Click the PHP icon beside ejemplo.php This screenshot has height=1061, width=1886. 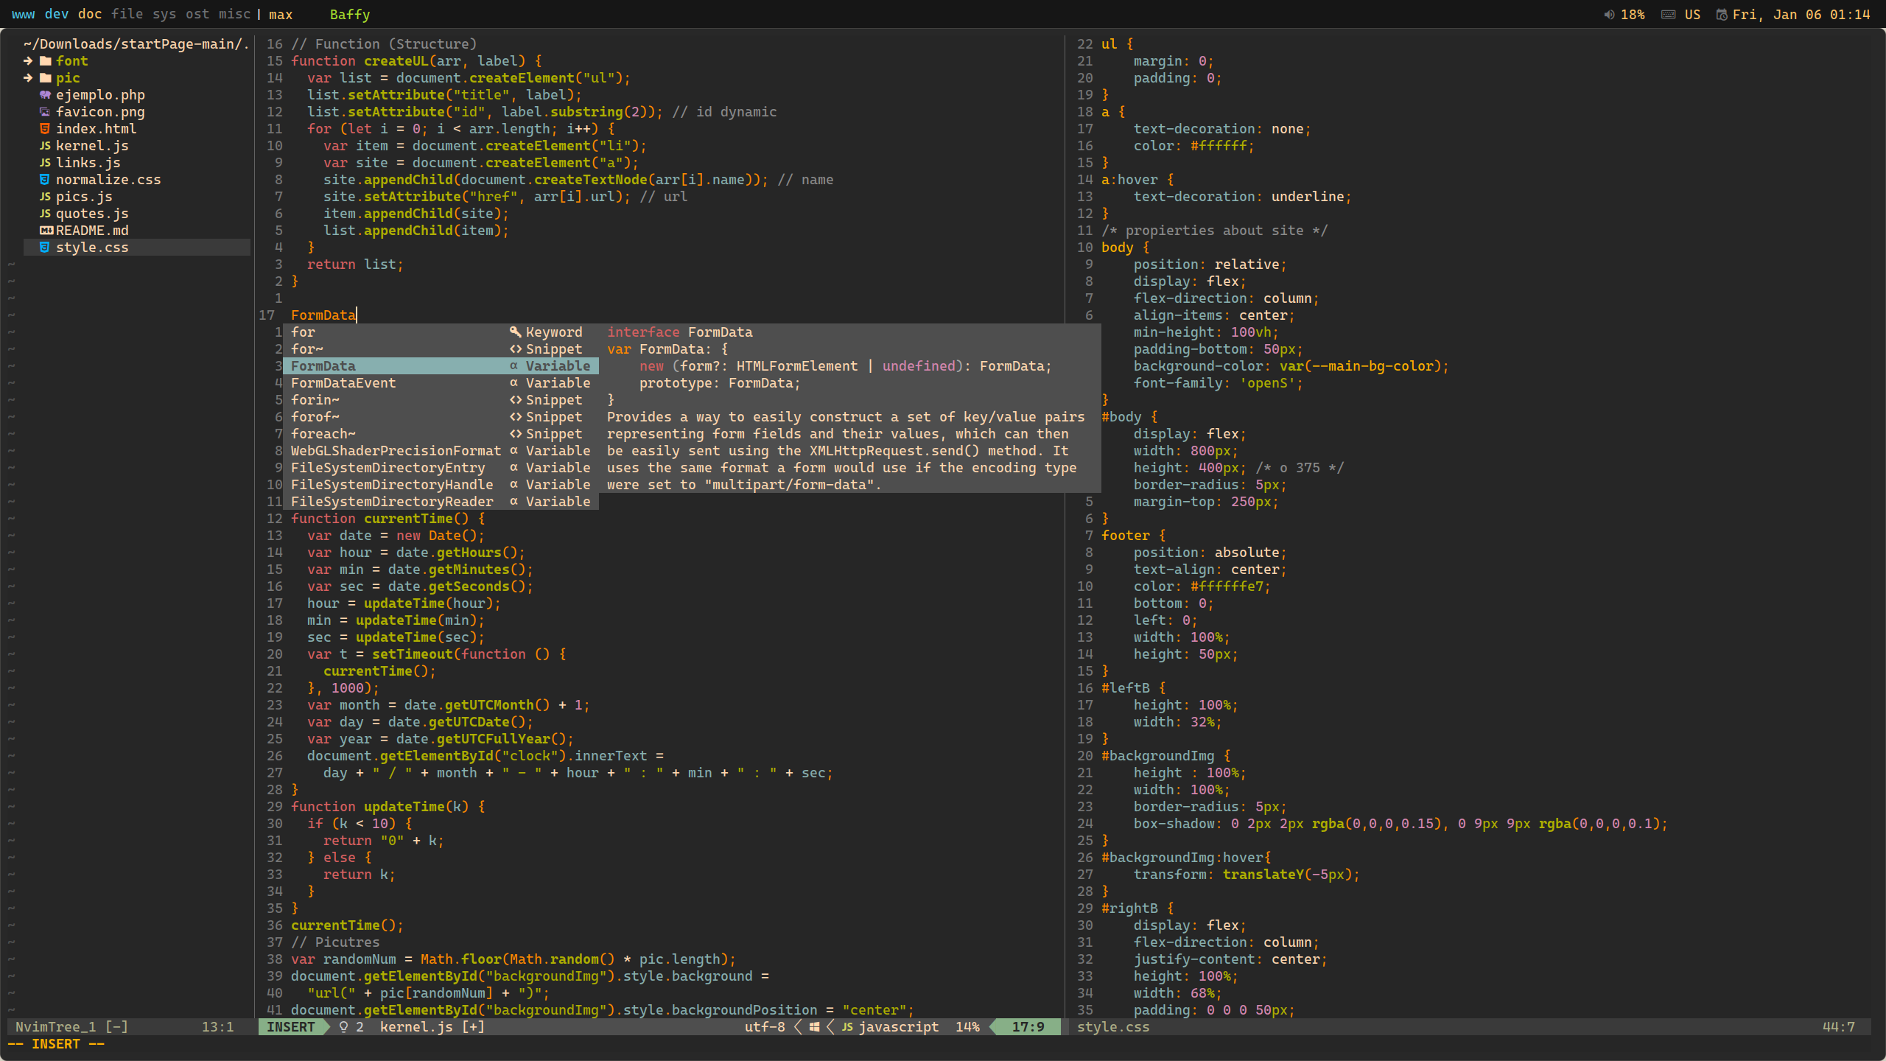45,95
